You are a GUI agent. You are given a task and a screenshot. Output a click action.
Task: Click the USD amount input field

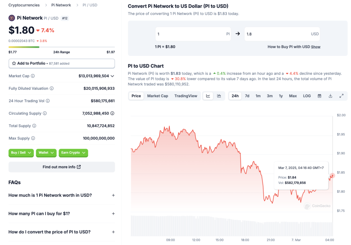(282, 34)
